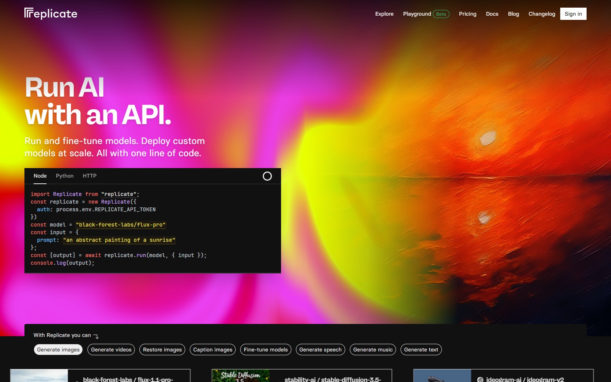Click the ideogram-v2 model thumbnail
The height and width of the screenshot is (382, 611).
442,376
